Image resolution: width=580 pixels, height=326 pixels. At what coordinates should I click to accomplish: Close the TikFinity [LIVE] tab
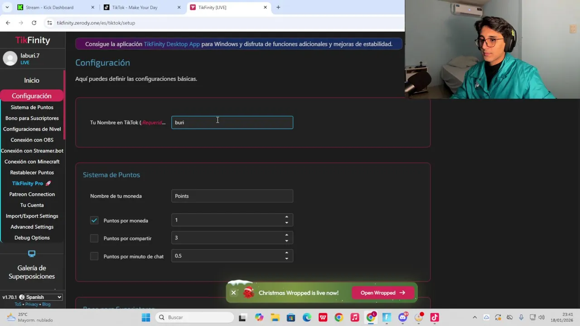coord(265,7)
